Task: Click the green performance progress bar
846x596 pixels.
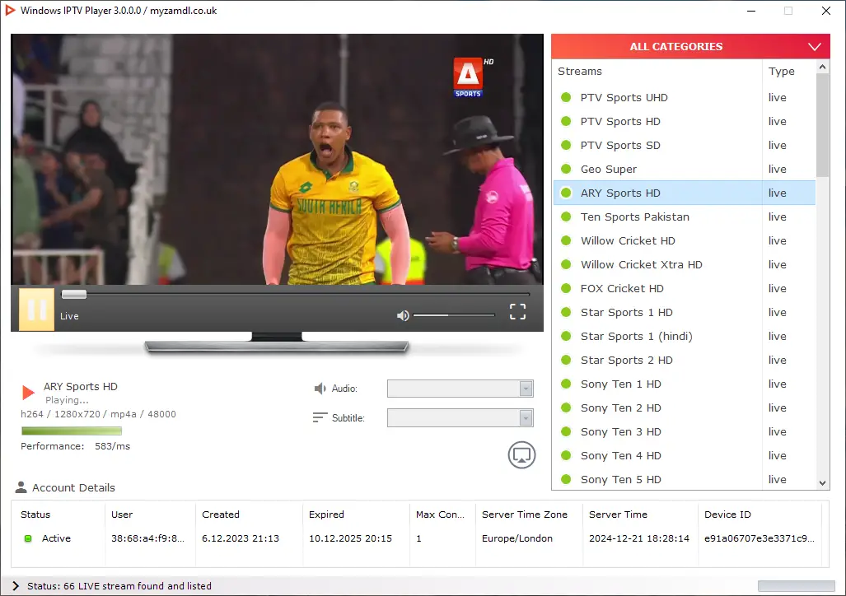Action: pos(71,431)
